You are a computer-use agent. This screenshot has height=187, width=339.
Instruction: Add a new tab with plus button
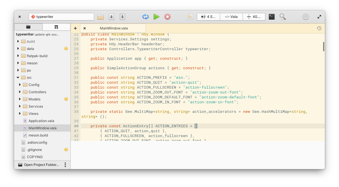pos(75,28)
